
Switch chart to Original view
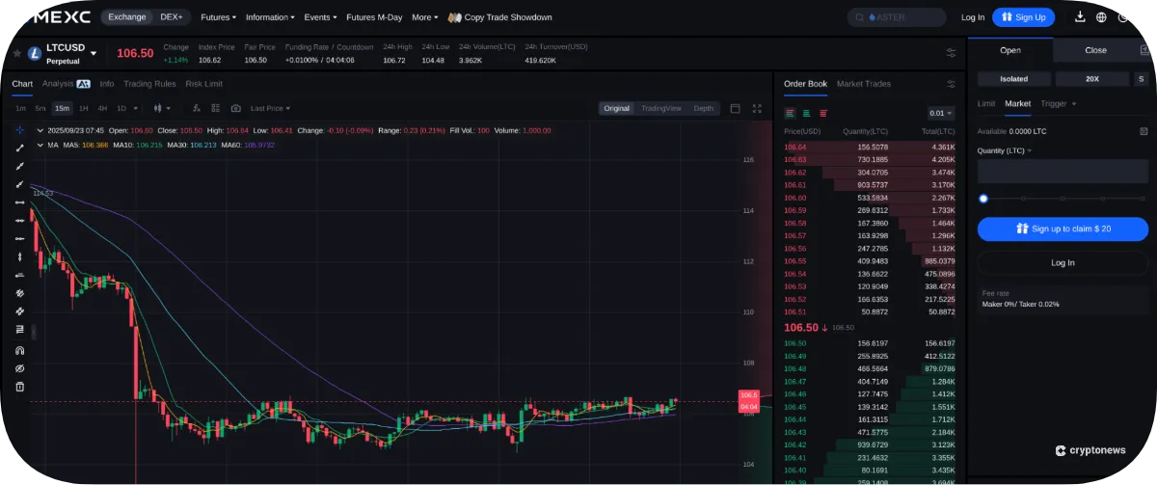coord(616,108)
